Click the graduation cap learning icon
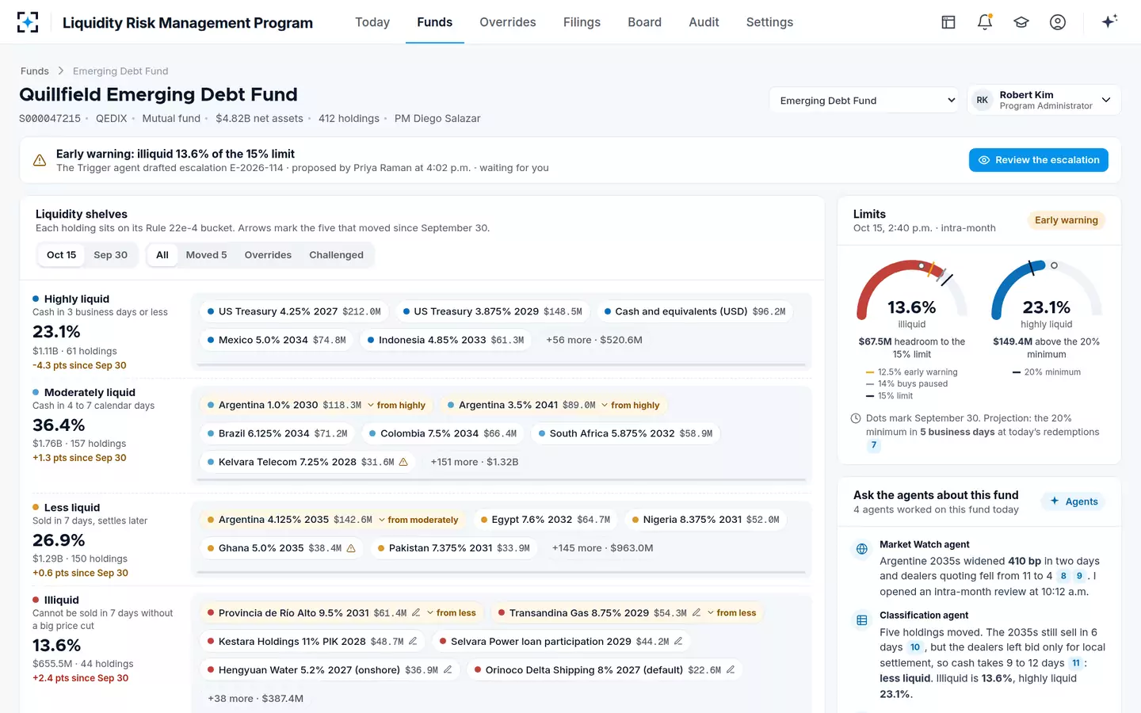Screen dimensions: 1141x713 1021,22
